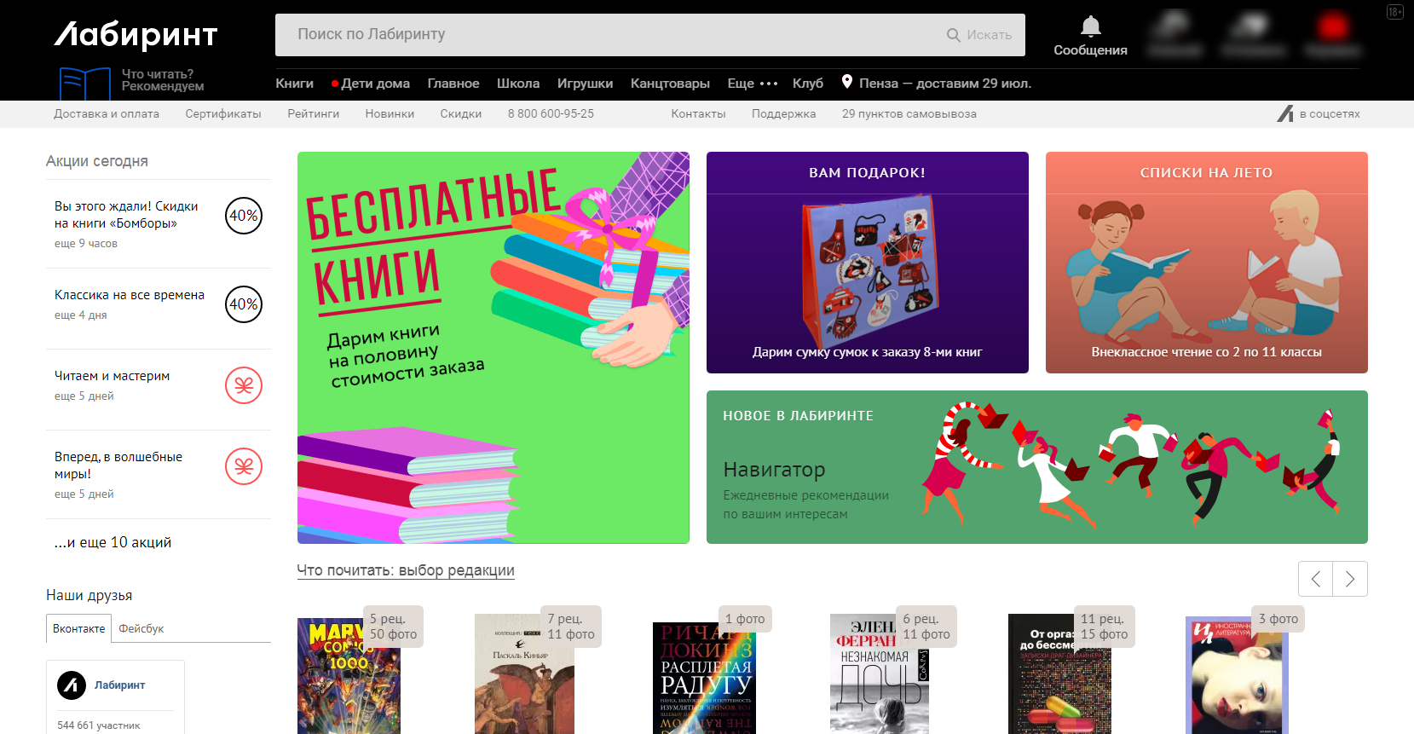
Task: Open the 'Бесплатные книги' banner
Action: 493,348
